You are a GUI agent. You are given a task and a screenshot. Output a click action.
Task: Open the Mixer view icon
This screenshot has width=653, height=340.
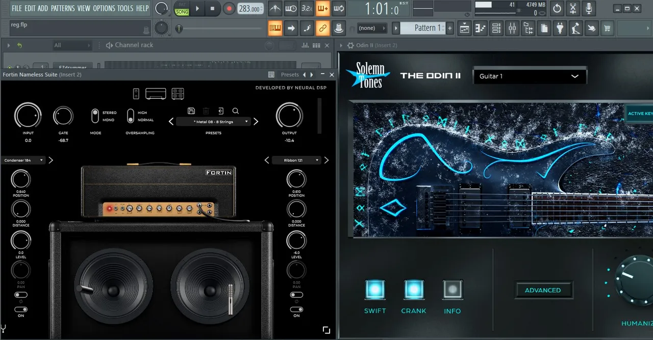(x=512, y=28)
